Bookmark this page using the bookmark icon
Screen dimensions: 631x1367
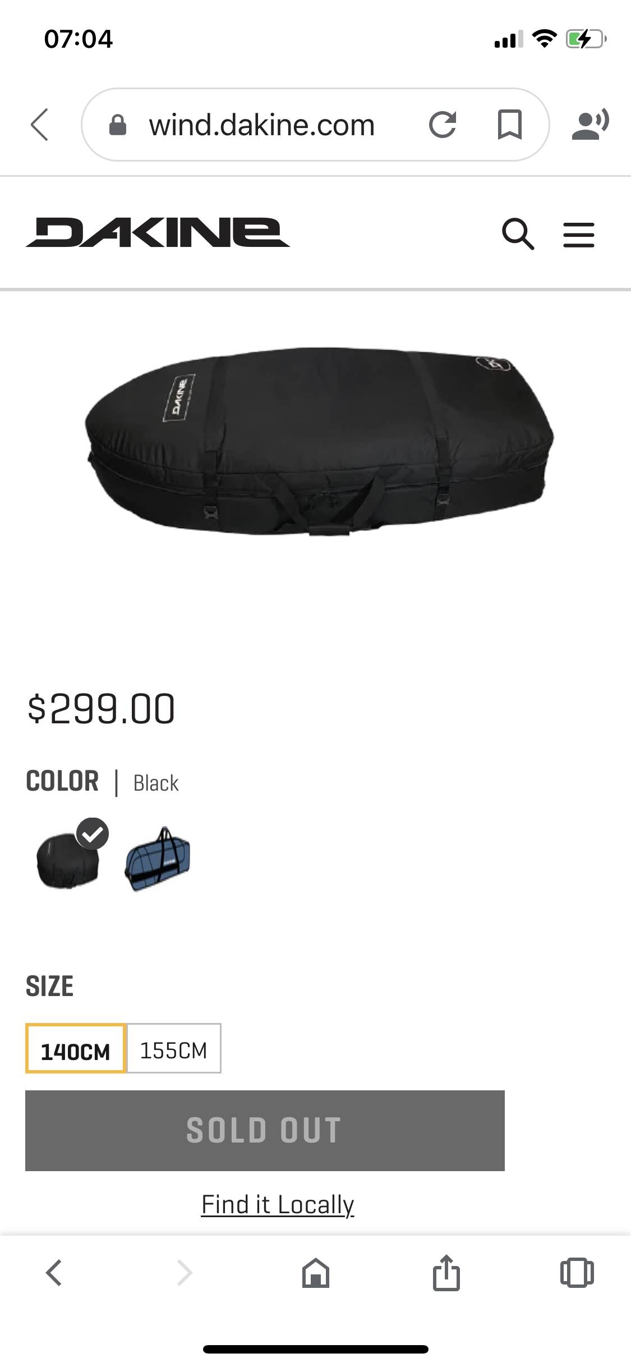(509, 125)
